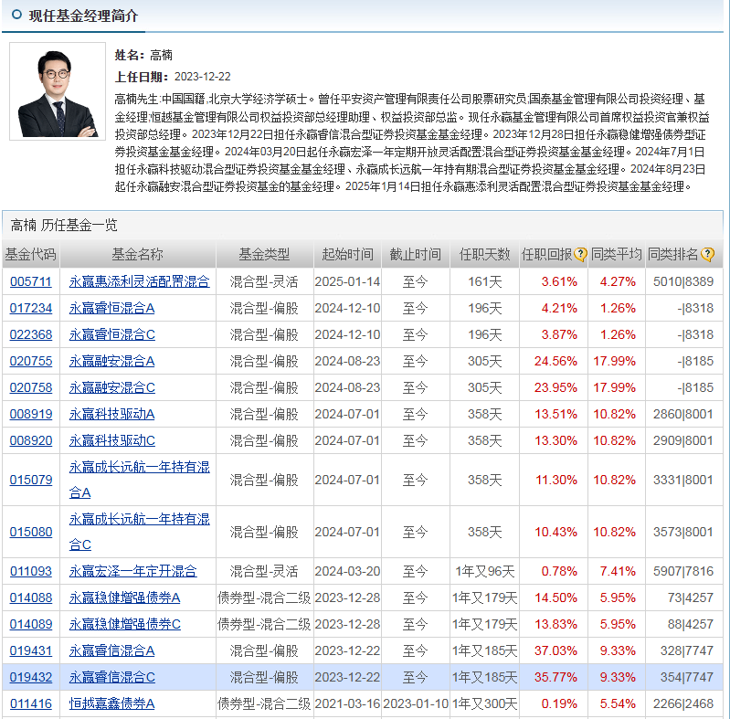Click the 起始时间 column header
This screenshot has height=719, width=730.
click(347, 255)
